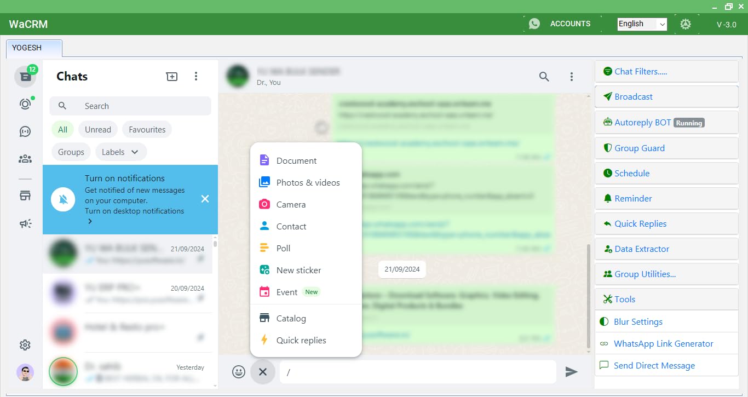Open the business tools storefront icon
748x397 pixels.
click(25, 195)
